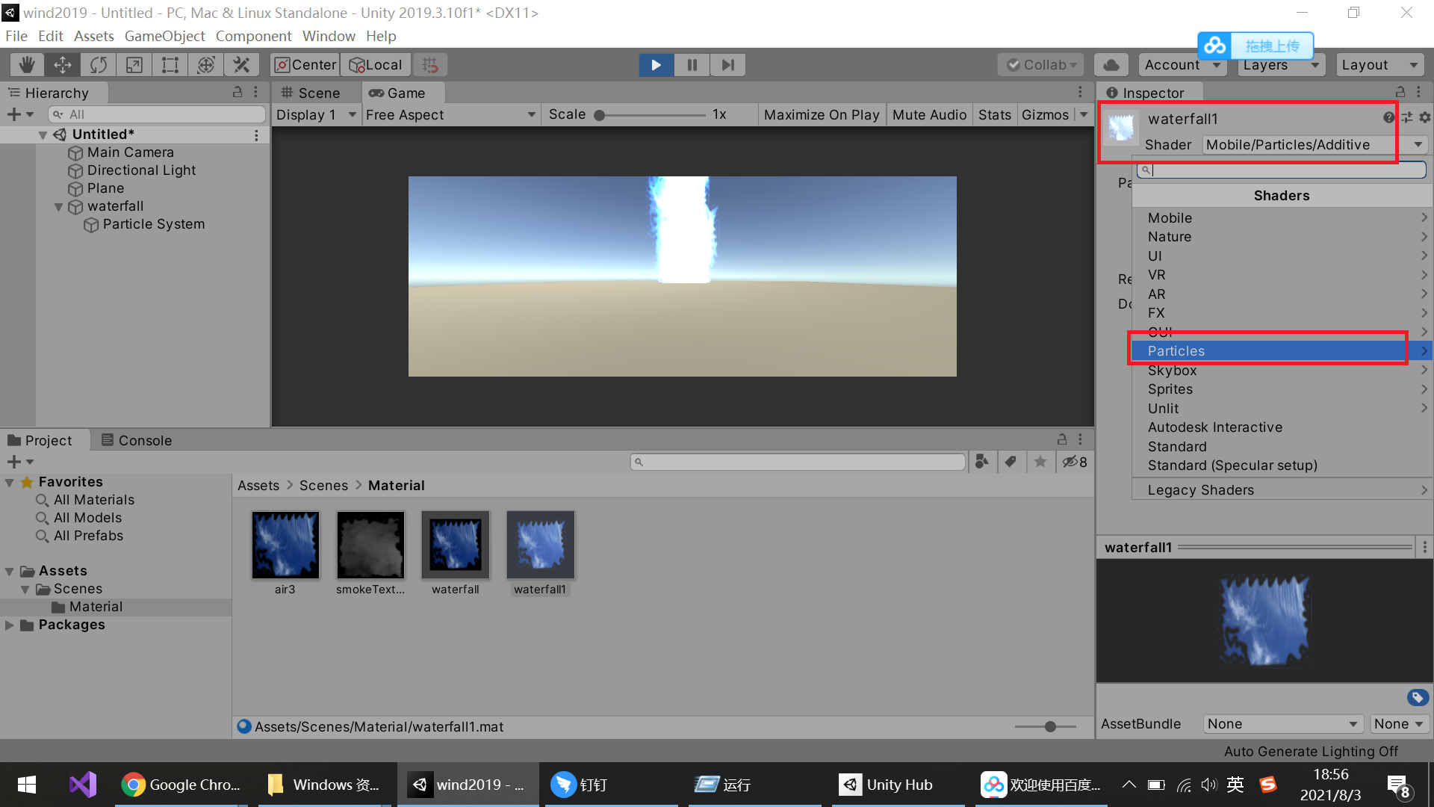
Task: Open the material settings gear in Inspector
Action: [1424, 117]
